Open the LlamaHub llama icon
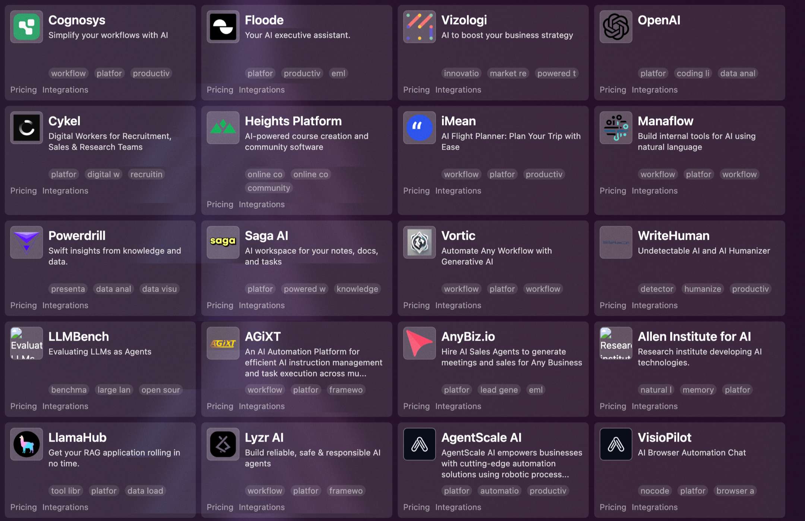Screen dimensions: 805x521 26,444
